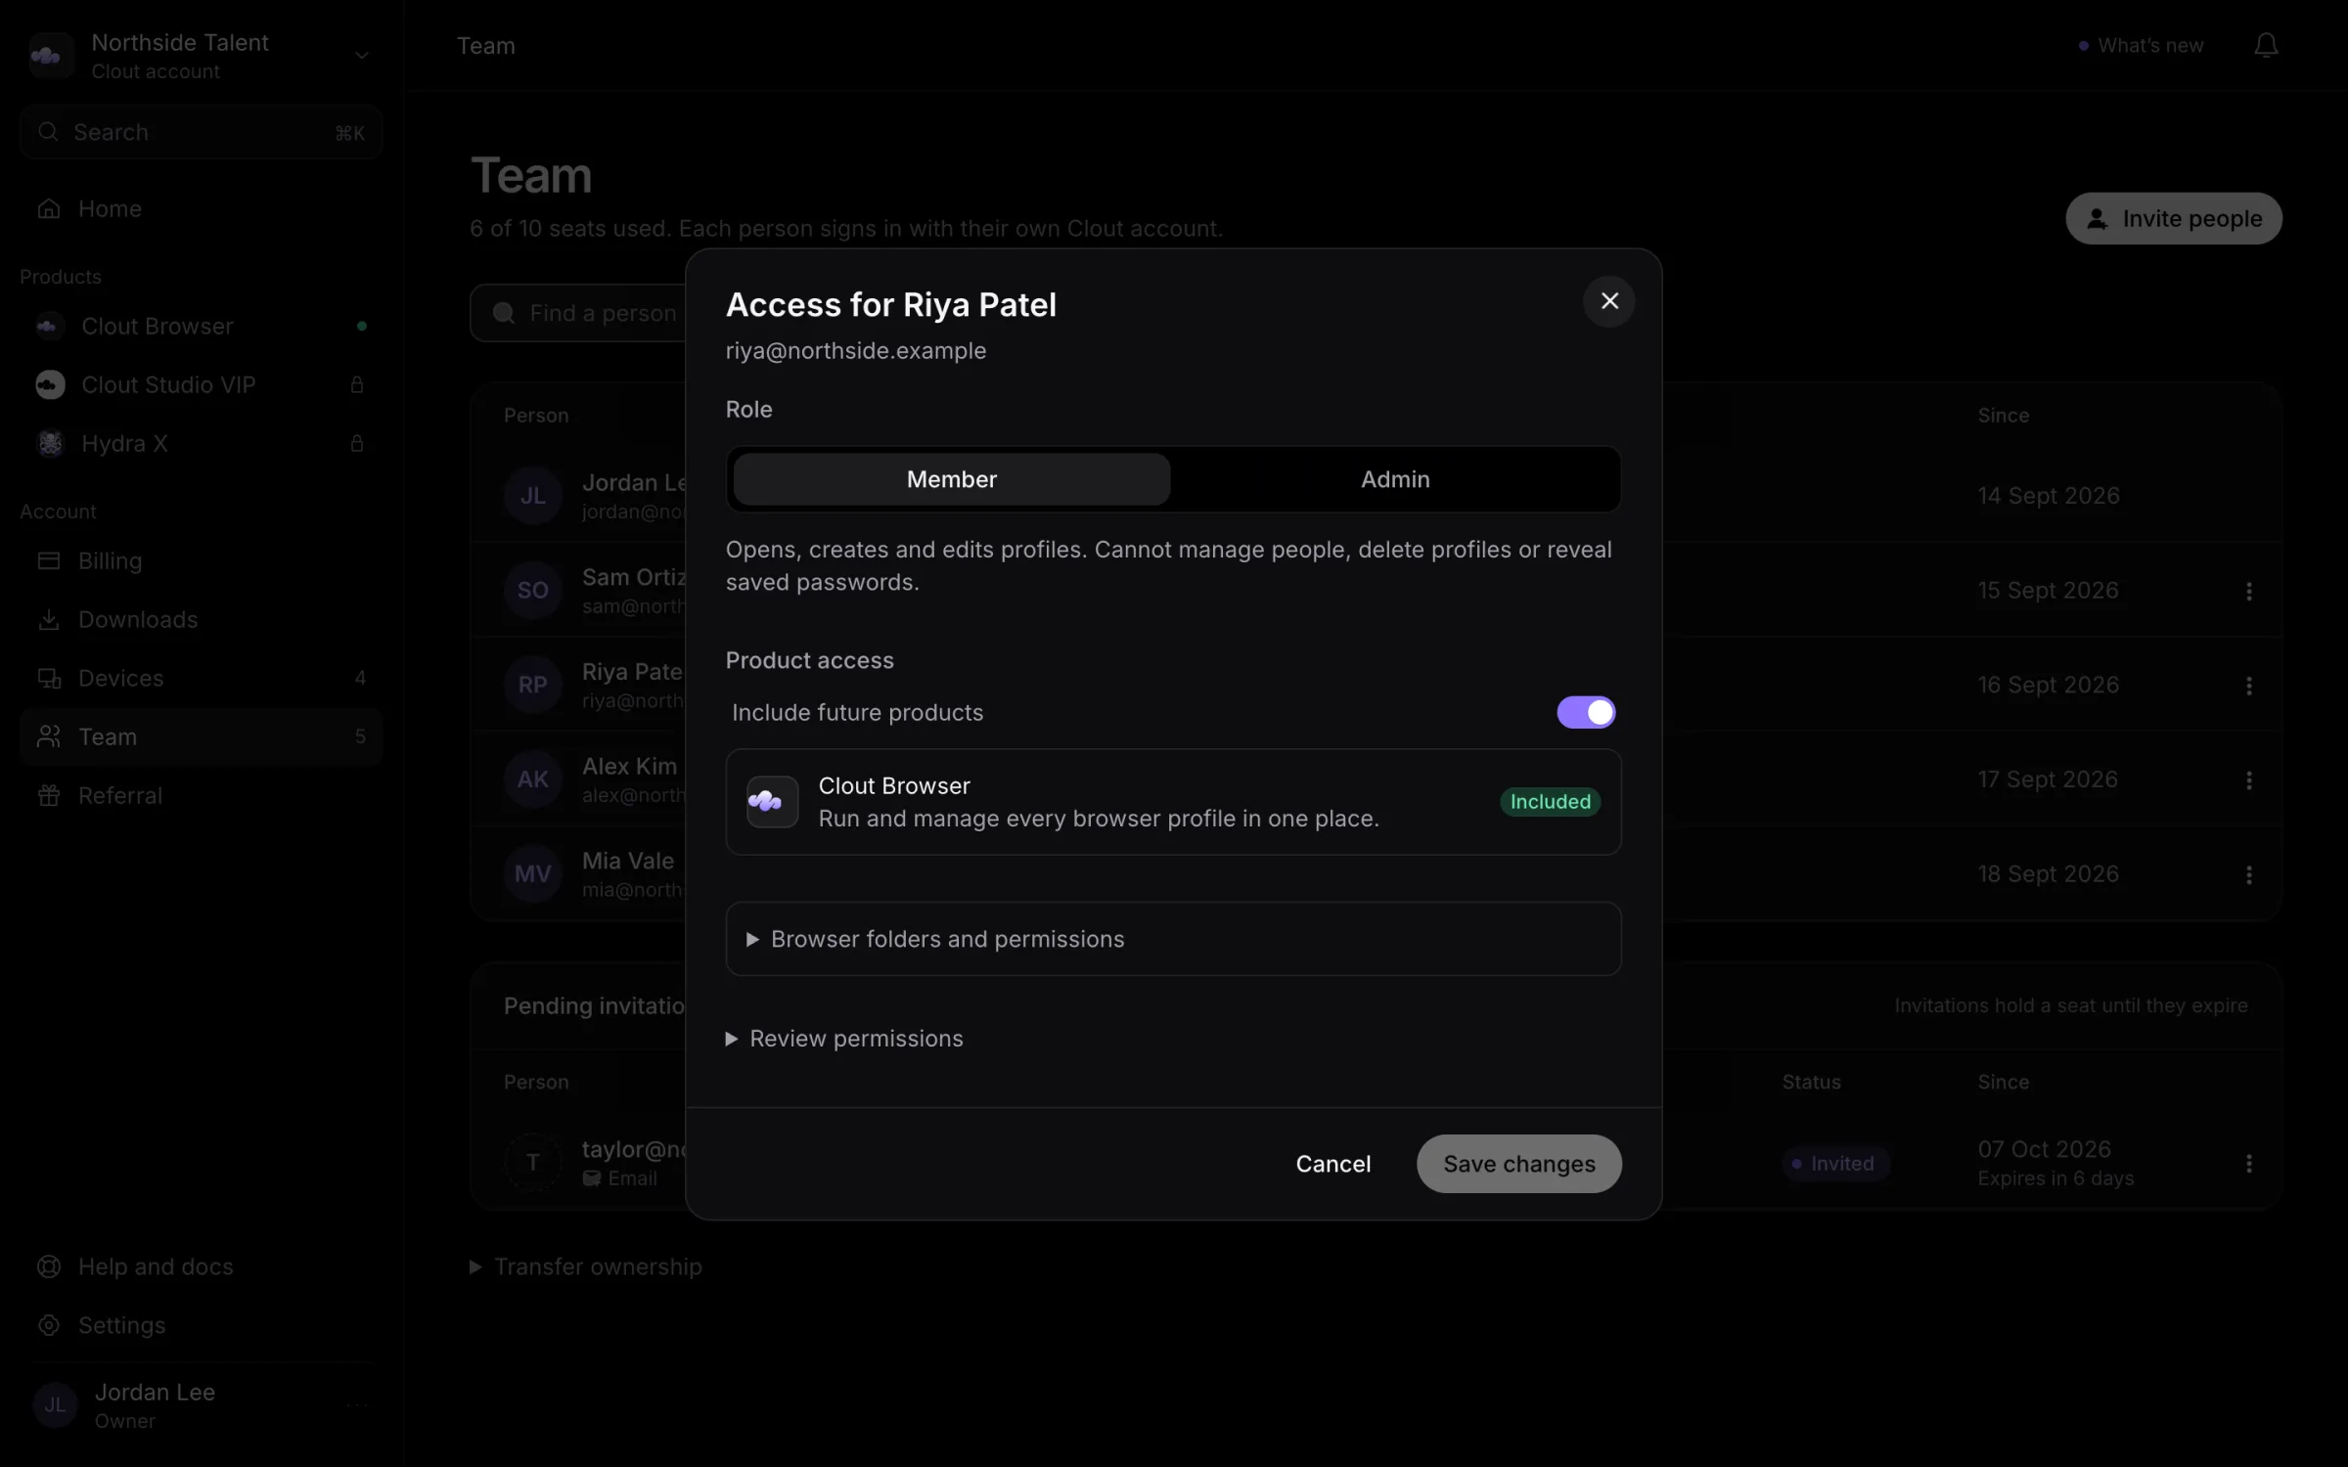The width and height of the screenshot is (2348, 1467).
Task: Click Save changes button
Action: pos(1519,1164)
